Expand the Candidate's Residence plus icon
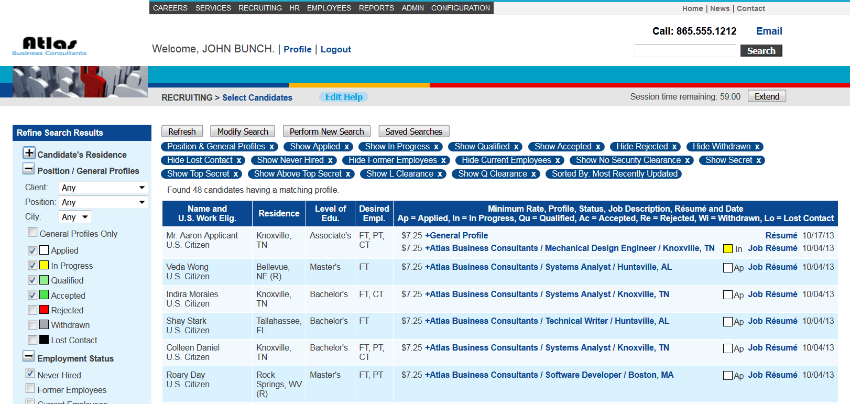 coord(29,153)
